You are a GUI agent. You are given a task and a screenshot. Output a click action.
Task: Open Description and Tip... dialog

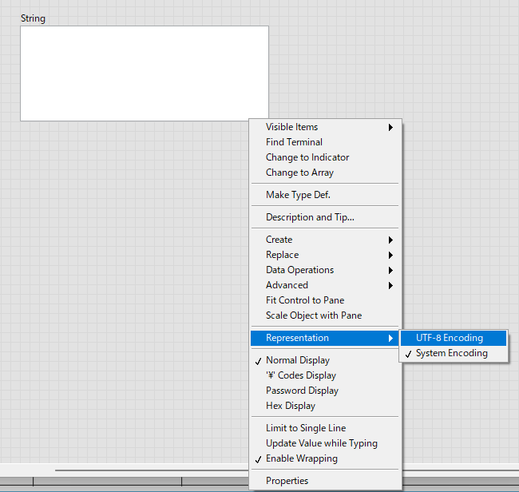click(325, 217)
